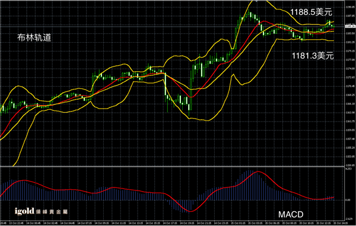
Task: Click the 15 Oct 14:15 time axis label
Action: click(x=339, y=223)
